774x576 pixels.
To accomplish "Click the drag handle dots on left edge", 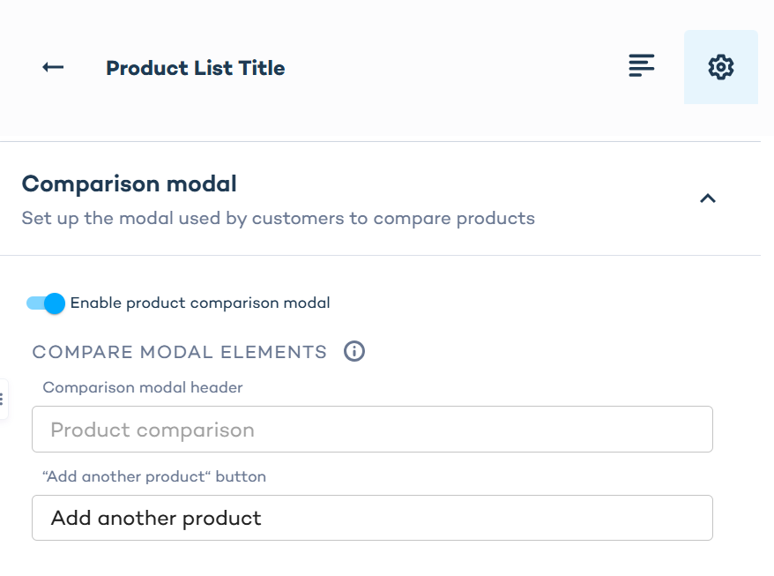I will point(3,399).
